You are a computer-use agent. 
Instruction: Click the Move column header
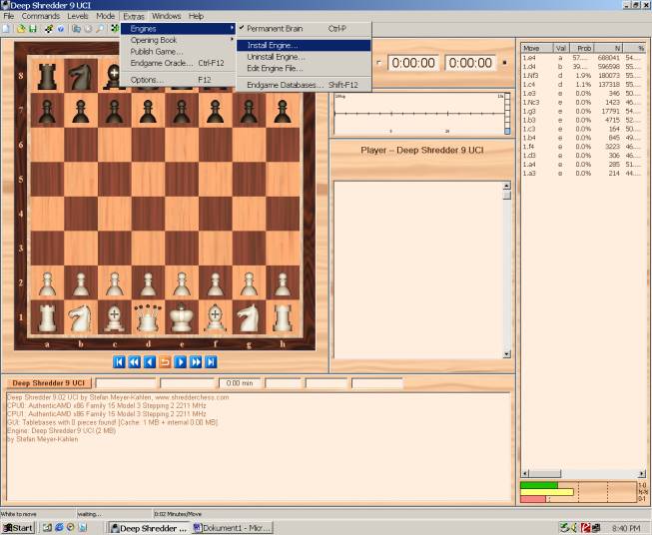537,48
